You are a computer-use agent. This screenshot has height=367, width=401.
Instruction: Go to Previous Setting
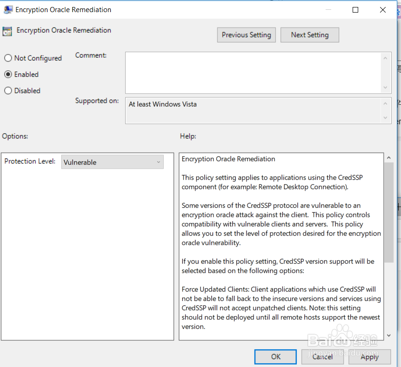point(246,35)
